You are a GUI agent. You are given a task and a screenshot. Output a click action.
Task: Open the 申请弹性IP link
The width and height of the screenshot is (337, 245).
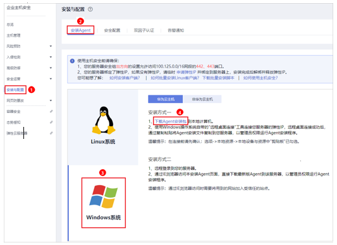[187, 72]
